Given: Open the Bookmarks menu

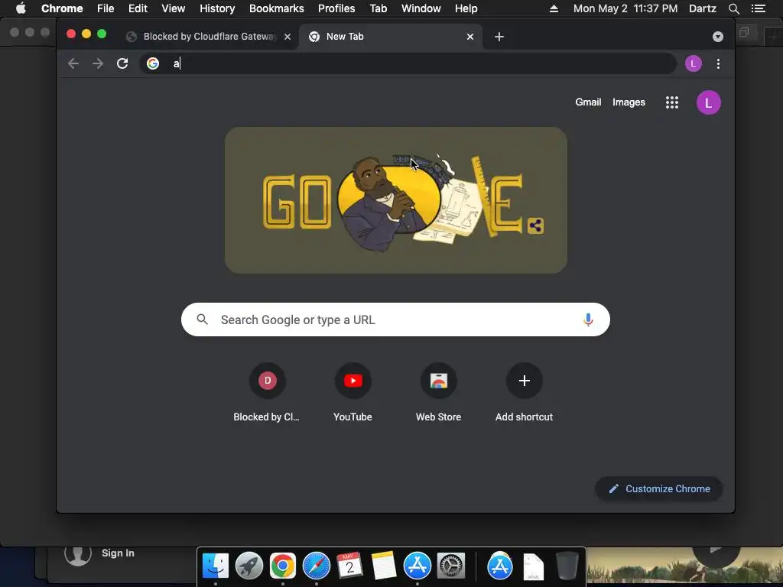Looking at the screenshot, I should tap(277, 8).
